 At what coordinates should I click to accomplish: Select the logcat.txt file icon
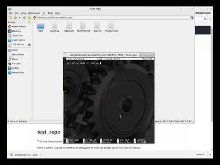[69, 27]
